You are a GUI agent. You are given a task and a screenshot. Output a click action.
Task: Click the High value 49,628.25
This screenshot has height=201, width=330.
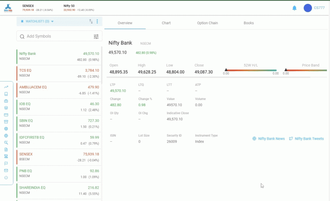pos(147,72)
